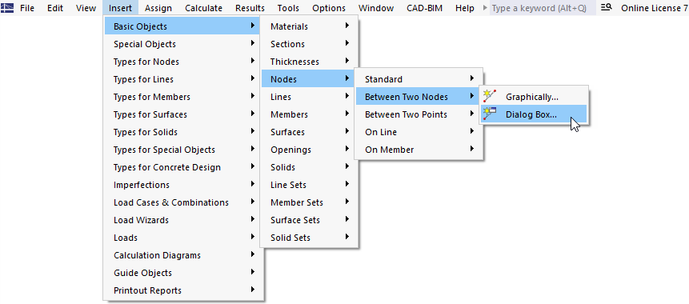This screenshot has height=304, width=689.
Task: Open the Tools menu
Action: coord(288,8)
